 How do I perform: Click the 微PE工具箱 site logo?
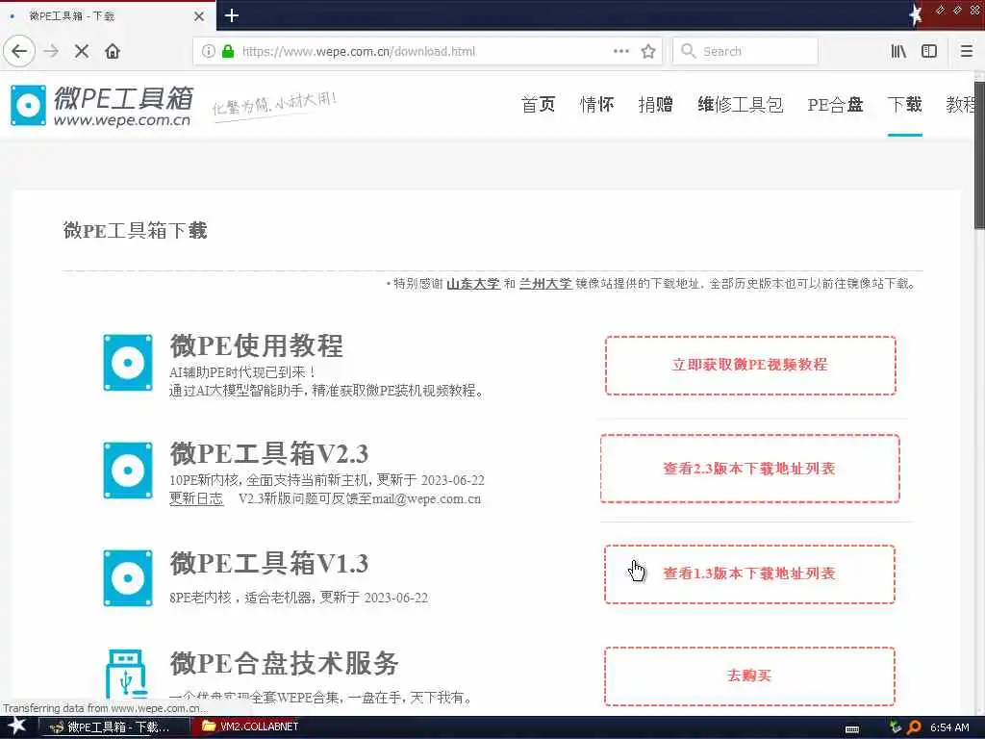[x=100, y=105]
